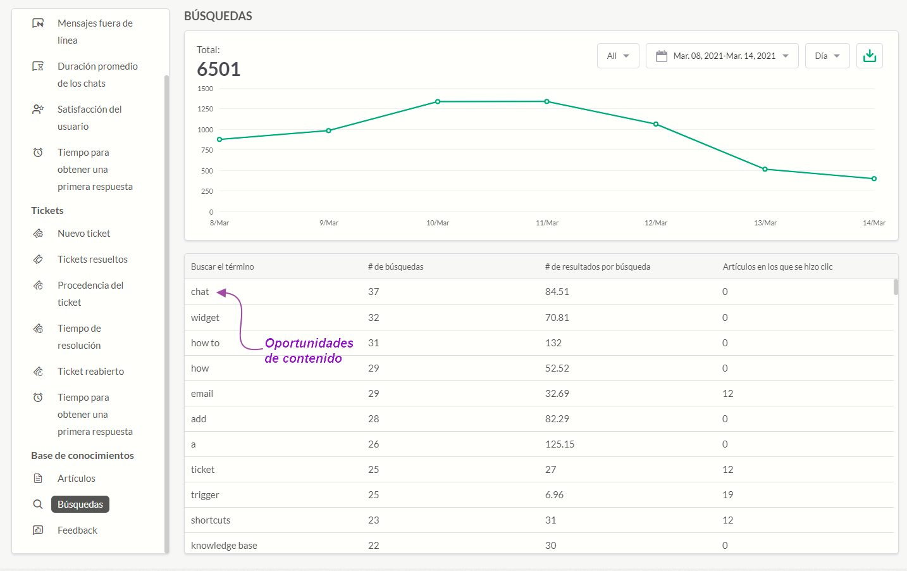
Task: Open Tickets resueltos in sidebar
Action: [x=92, y=260]
